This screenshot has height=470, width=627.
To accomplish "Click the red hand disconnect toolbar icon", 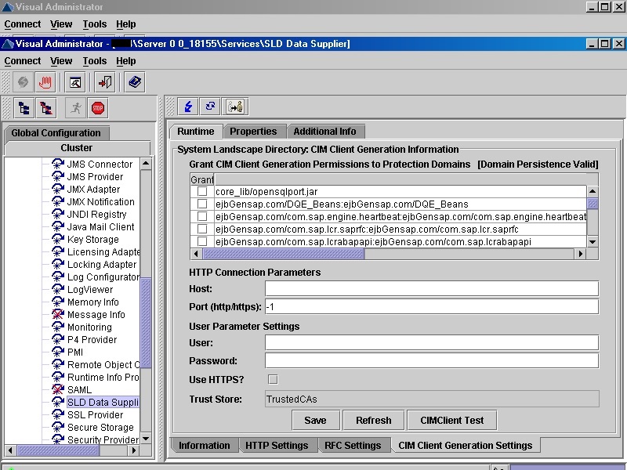I will (x=45, y=82).
